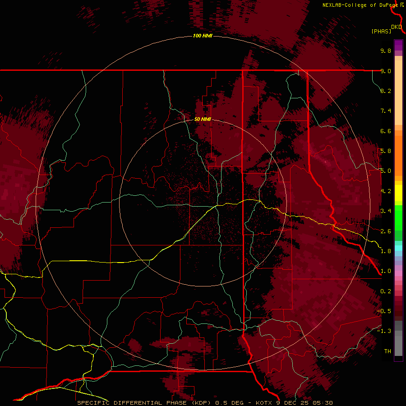Viewport: 406px width, 406px height.
Task: Click the purple top segment of the color bar
Action: (398, 45)
